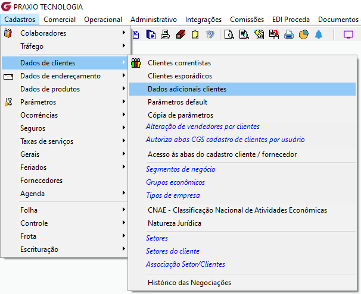
Task: Open Acesso às abas do cadastro cliente / fornecedor
Action: coord(242,154)
